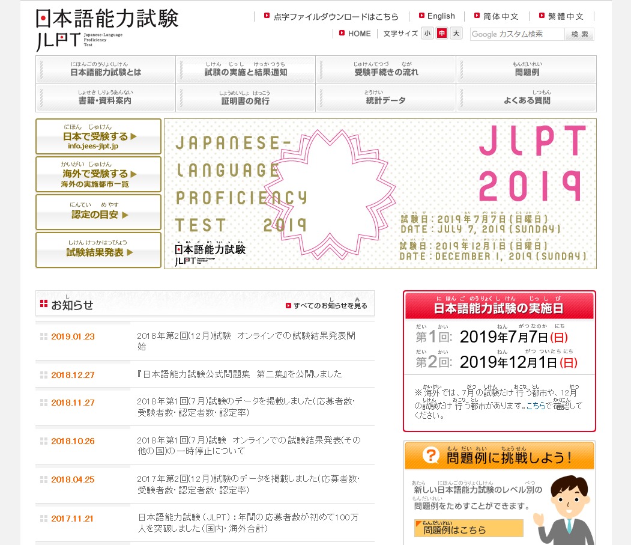Click red arrow icon beside HOME
Viewport: 631px width, 545px height.
[x=342, y=33]
